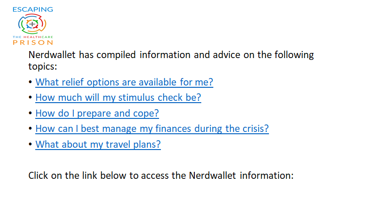Click 'THE HEALTHCARE' small text in the logo
This screenshot has width=371, height=209.
pyautogui.click(x=32, y=37)
